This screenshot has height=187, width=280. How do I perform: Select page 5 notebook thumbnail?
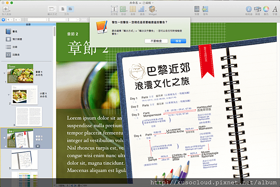click(x=25, y=159)
